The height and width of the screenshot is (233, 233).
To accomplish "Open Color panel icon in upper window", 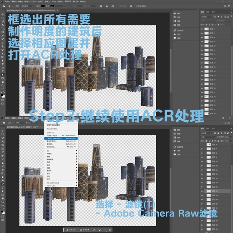I will [175, 13].
